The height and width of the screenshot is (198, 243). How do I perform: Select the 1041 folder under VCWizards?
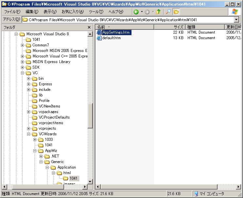(x=49, y=145)
